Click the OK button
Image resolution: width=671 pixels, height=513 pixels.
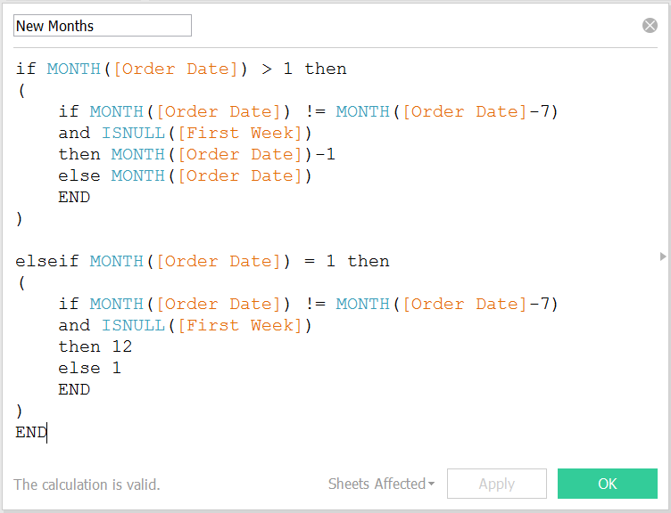click(x=607, y=484)
